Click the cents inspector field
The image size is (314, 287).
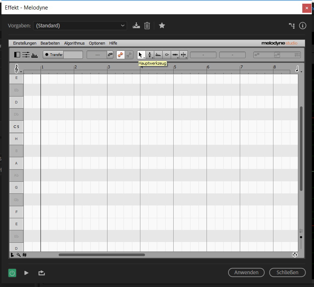(232, 55)
